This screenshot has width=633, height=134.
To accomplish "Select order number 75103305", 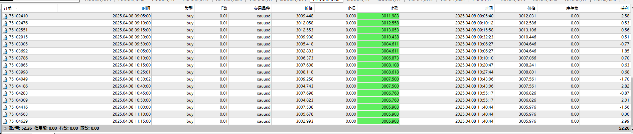I will click(x=18, y=44).
